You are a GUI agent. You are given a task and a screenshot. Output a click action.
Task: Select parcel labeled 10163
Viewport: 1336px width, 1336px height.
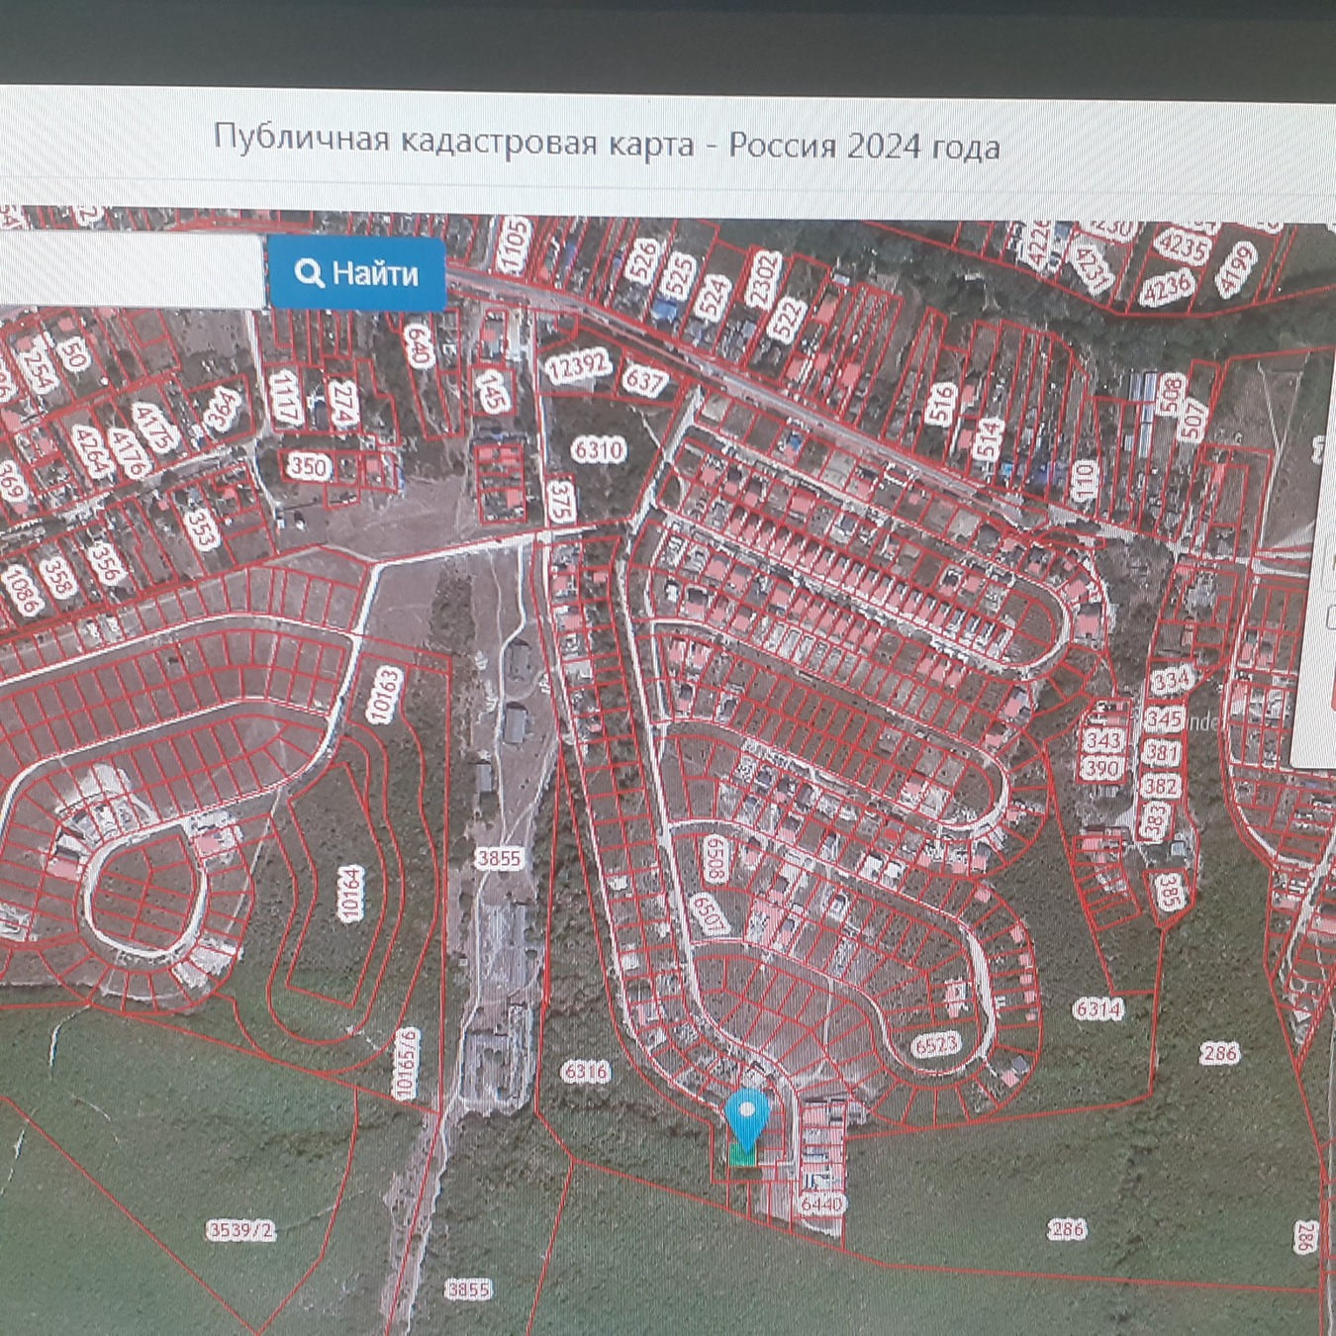[385, 694]
